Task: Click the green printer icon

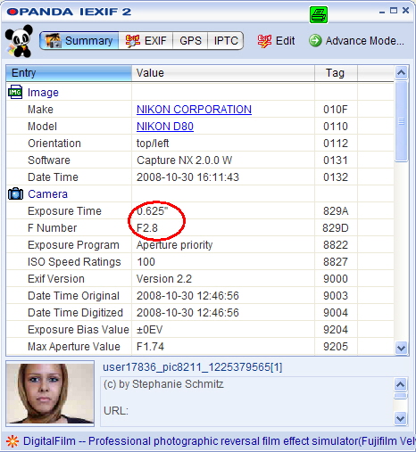Action: tap(319, 14)
